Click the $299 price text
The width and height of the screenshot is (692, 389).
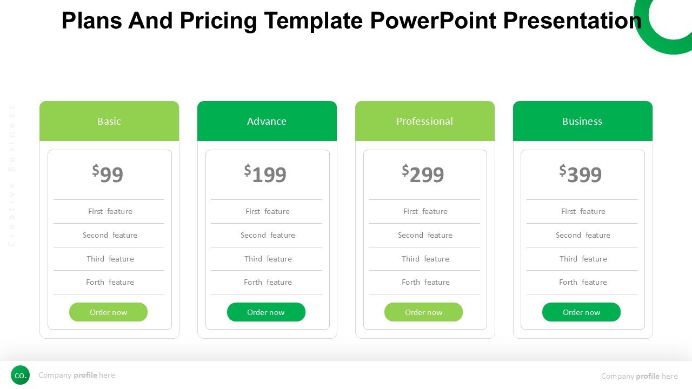(423, 174)
